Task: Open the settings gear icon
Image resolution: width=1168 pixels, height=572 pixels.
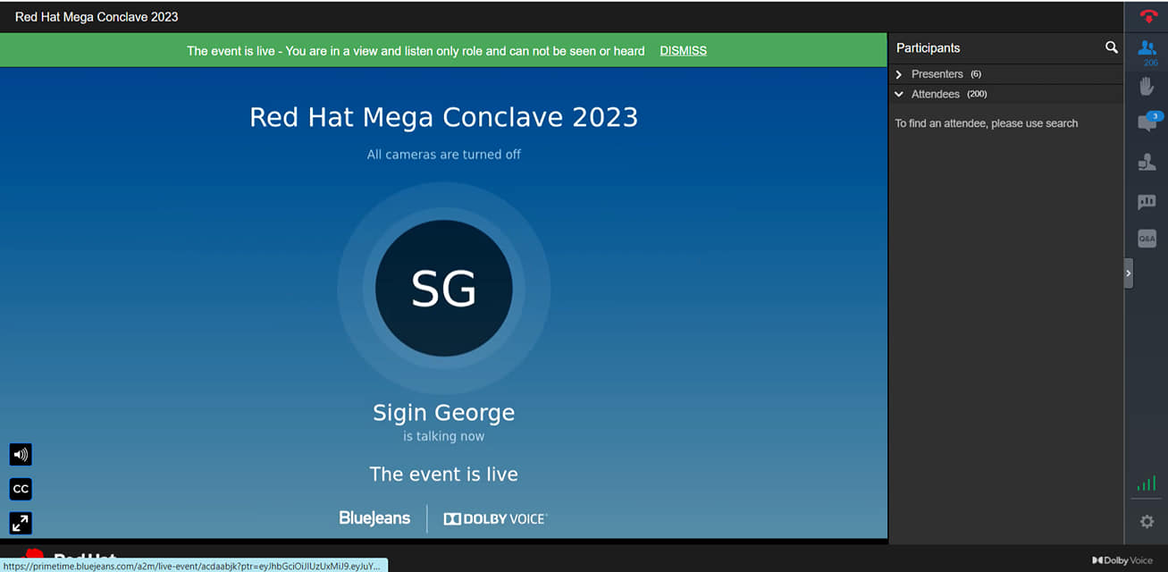Action: point(1147,522)
